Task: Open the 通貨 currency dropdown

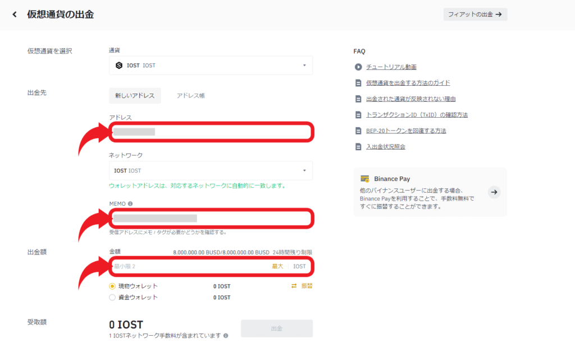Action: [x=211, y=65]
